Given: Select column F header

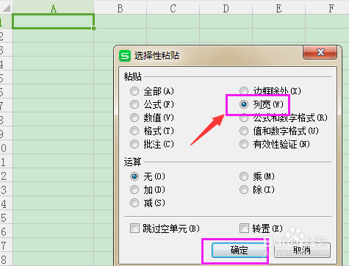Looking at the screenshot, I should [x=327, y=8].
